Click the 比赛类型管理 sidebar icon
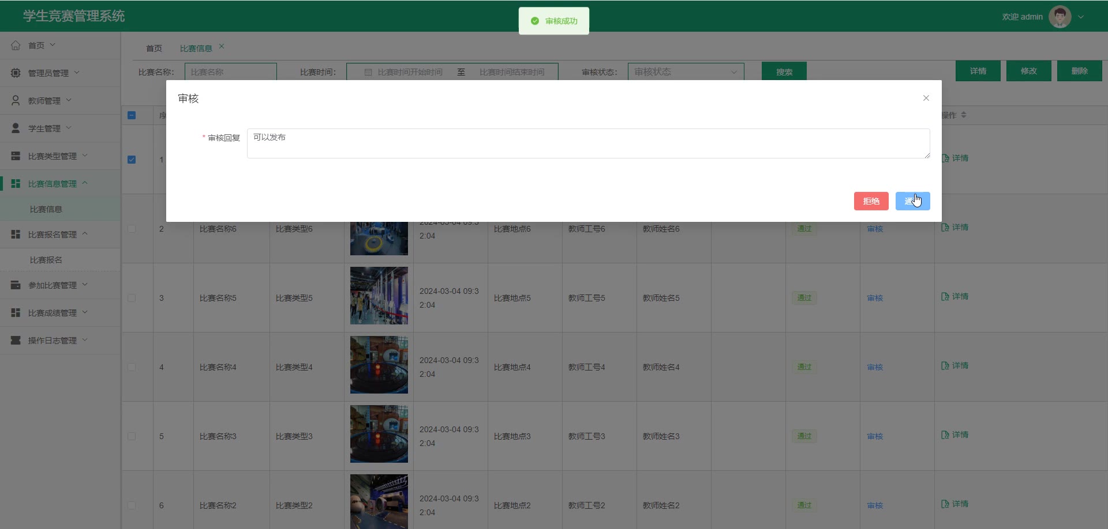The height and width of the screenshot is (529, 1108). click(16, 156)
